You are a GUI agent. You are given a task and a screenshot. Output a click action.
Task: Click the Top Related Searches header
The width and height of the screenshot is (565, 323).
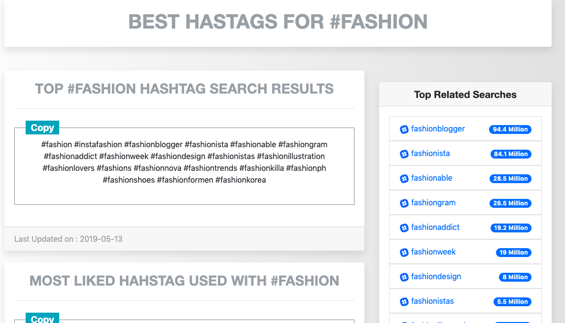coord(465,95)
